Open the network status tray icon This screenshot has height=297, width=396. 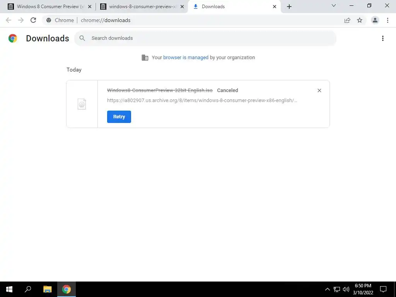point(337,289)
